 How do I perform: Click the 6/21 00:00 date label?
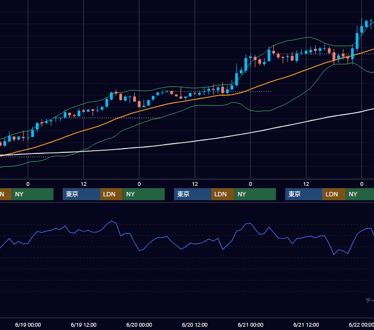point(250,324)
